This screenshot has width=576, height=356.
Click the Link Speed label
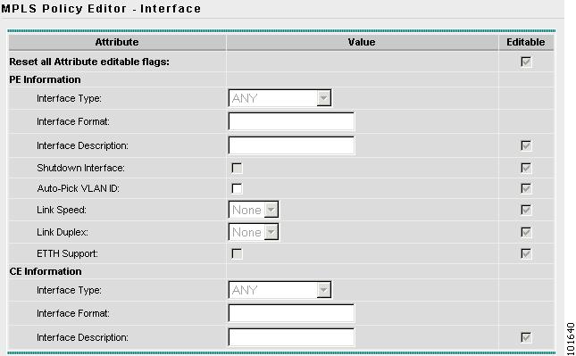coord(62,210)
